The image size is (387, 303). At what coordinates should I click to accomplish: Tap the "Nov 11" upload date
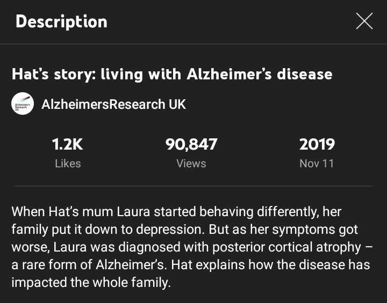pos(317,164)
